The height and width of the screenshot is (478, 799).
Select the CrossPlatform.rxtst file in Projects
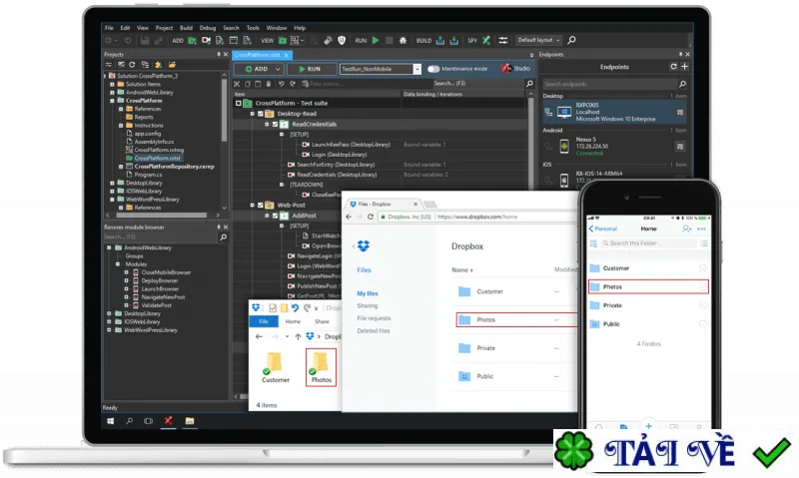click(158, 159)
